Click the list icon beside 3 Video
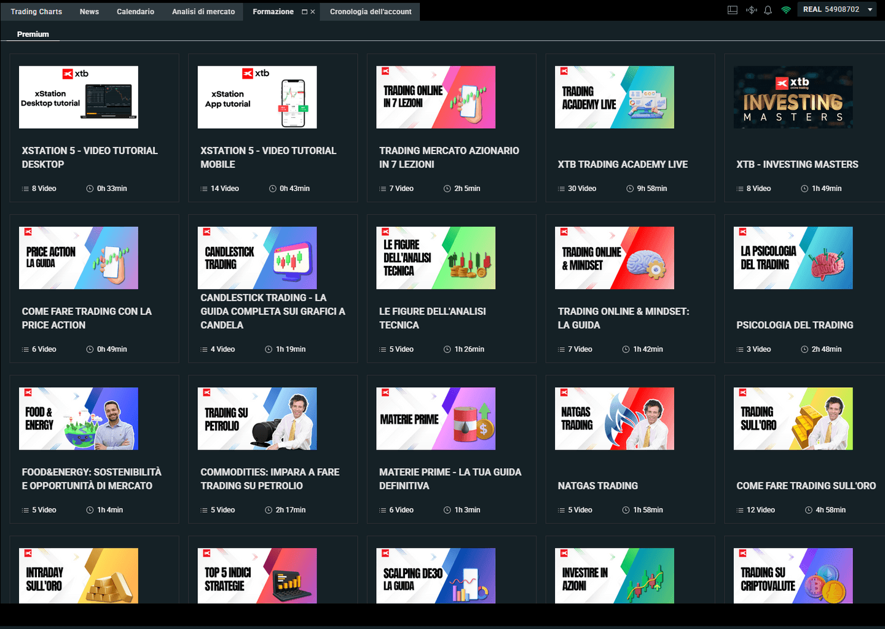 pos(740,350)
